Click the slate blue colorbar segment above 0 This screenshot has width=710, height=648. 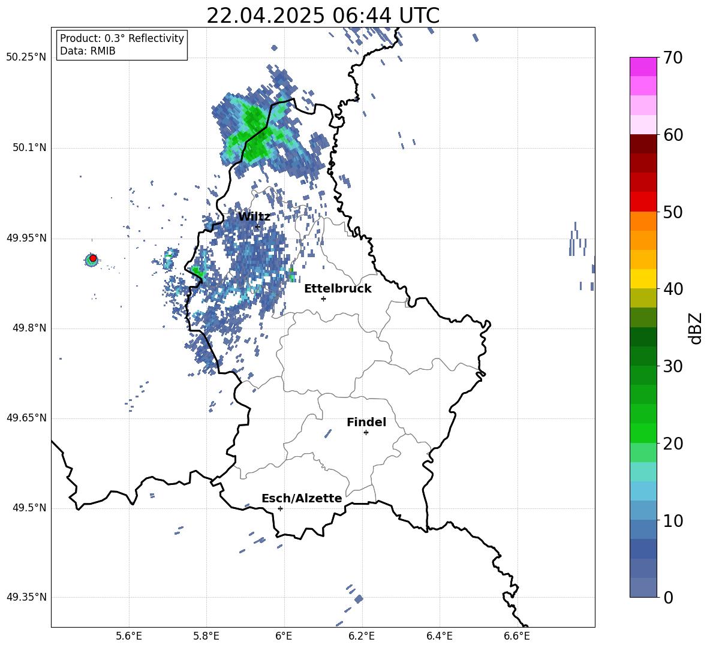click(643, 587)
